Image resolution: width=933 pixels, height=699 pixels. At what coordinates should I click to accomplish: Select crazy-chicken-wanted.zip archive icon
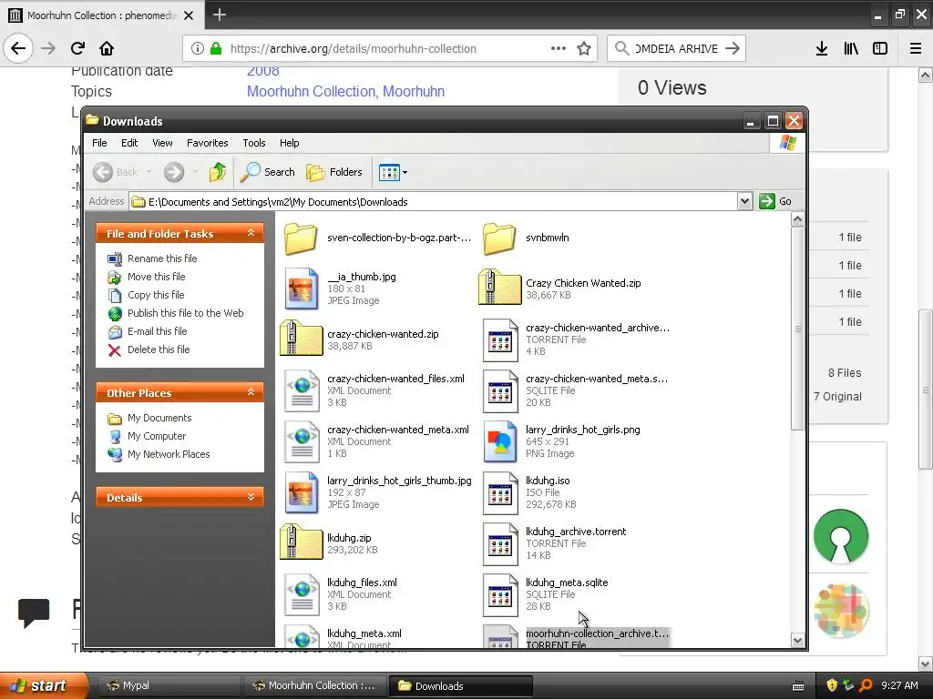pos(301,339)
